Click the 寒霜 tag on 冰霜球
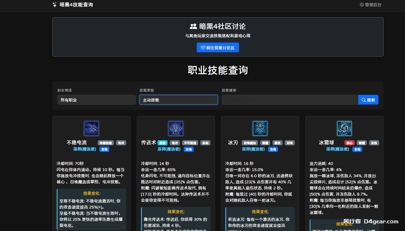The image size is (405, 231). pyautogui.click(x=362, y=143)
